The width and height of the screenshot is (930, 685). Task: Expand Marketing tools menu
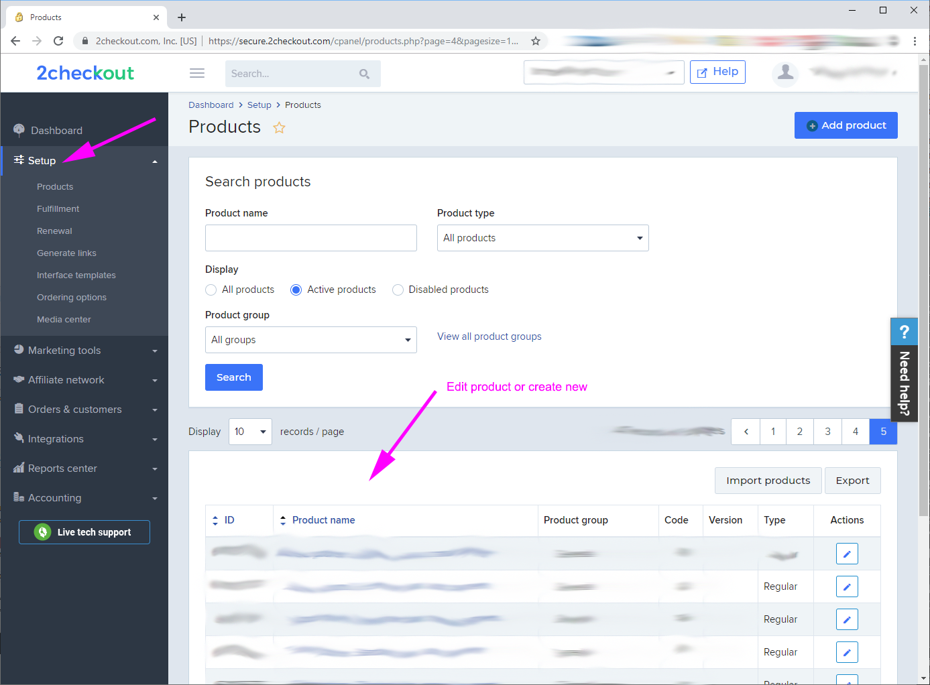pos(155,351)
